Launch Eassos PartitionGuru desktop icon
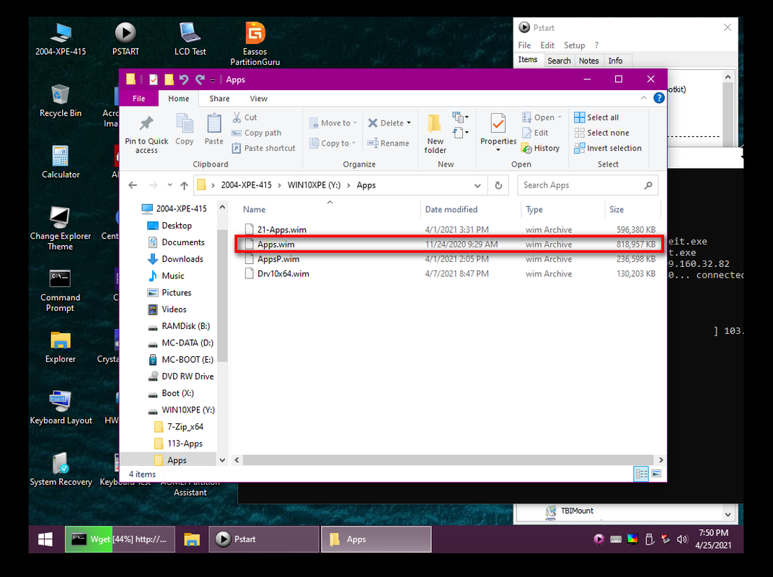 pos(255,43)
